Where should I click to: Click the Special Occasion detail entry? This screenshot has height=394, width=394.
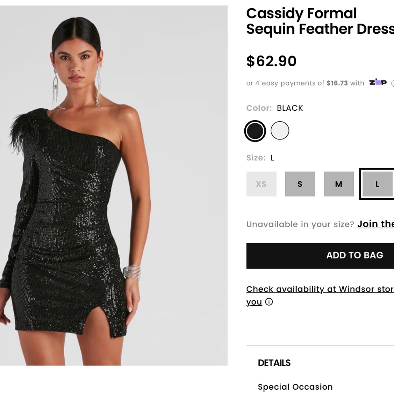[x=295, y=387]
